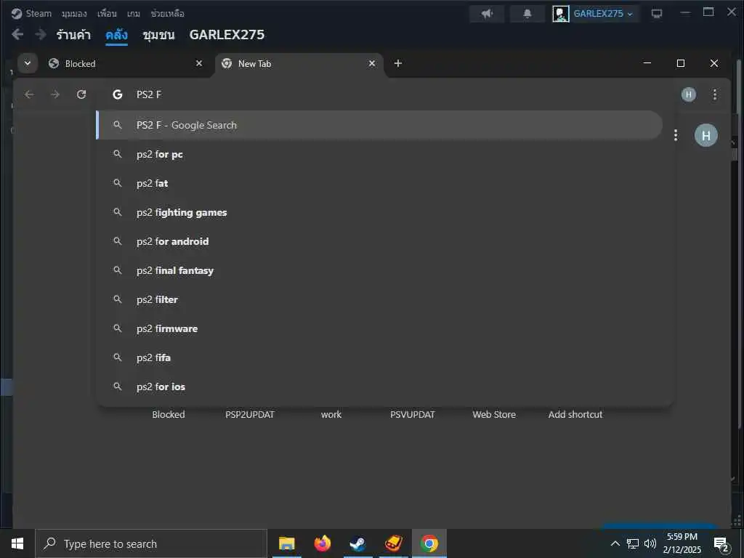The width and height of the screenshot is (744, 558).
Task: Open PSVUPDAT shortcut
Action: coord(413,414)
